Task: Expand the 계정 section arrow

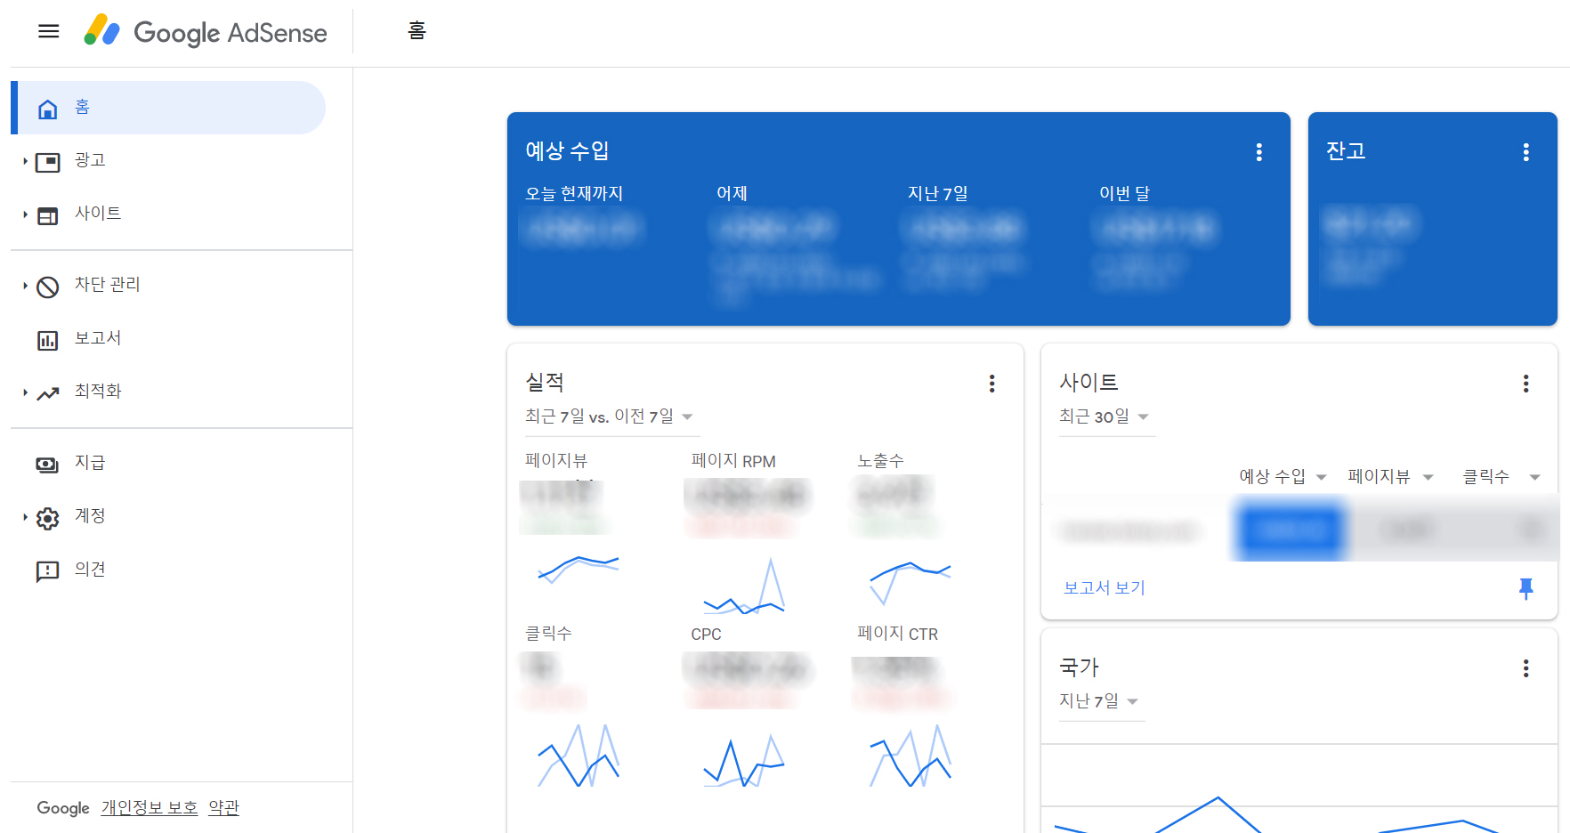Action: tap(25, 517)
